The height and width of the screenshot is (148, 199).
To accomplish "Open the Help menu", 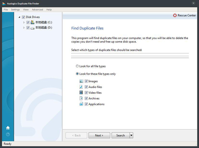I will pyautogui.click(x=49, y=10).
